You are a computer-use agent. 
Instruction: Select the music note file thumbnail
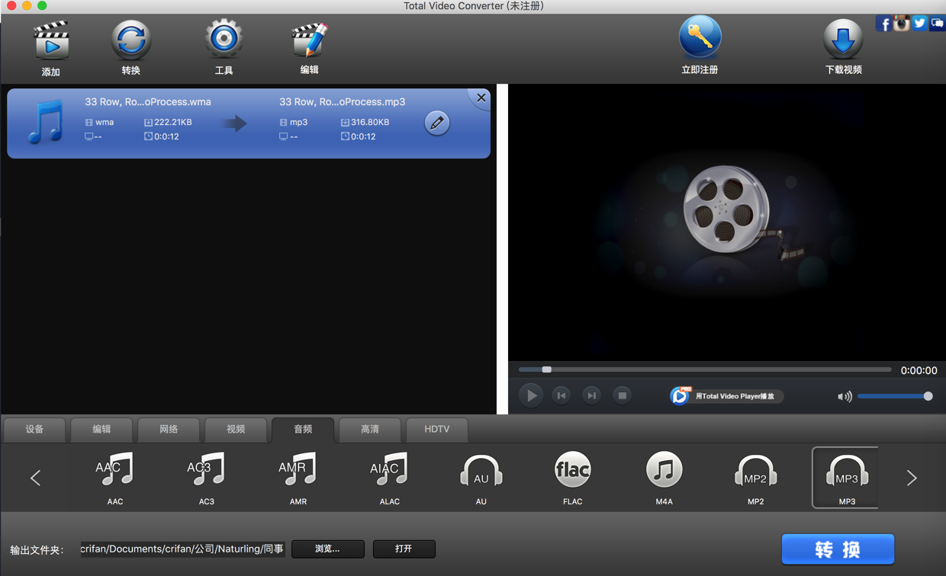click(x=45, y=123)
